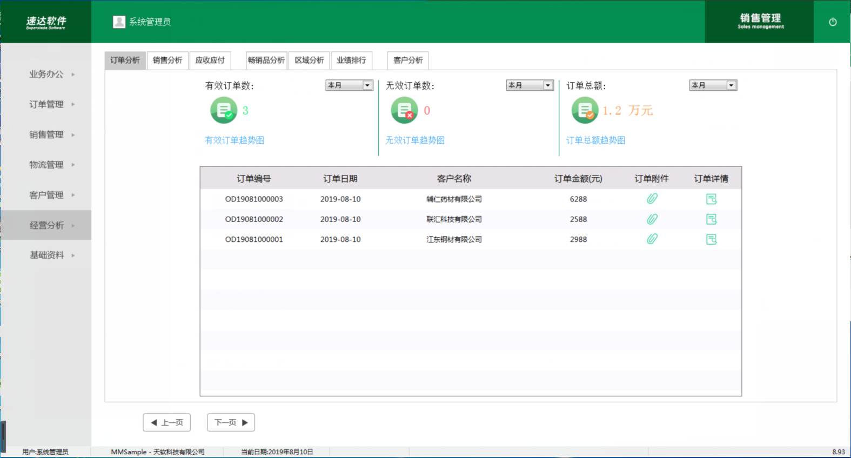Screen dimensions: 851x458
Task: Click customer 江东钢材有限公司
Action: (x=454, y=239)
